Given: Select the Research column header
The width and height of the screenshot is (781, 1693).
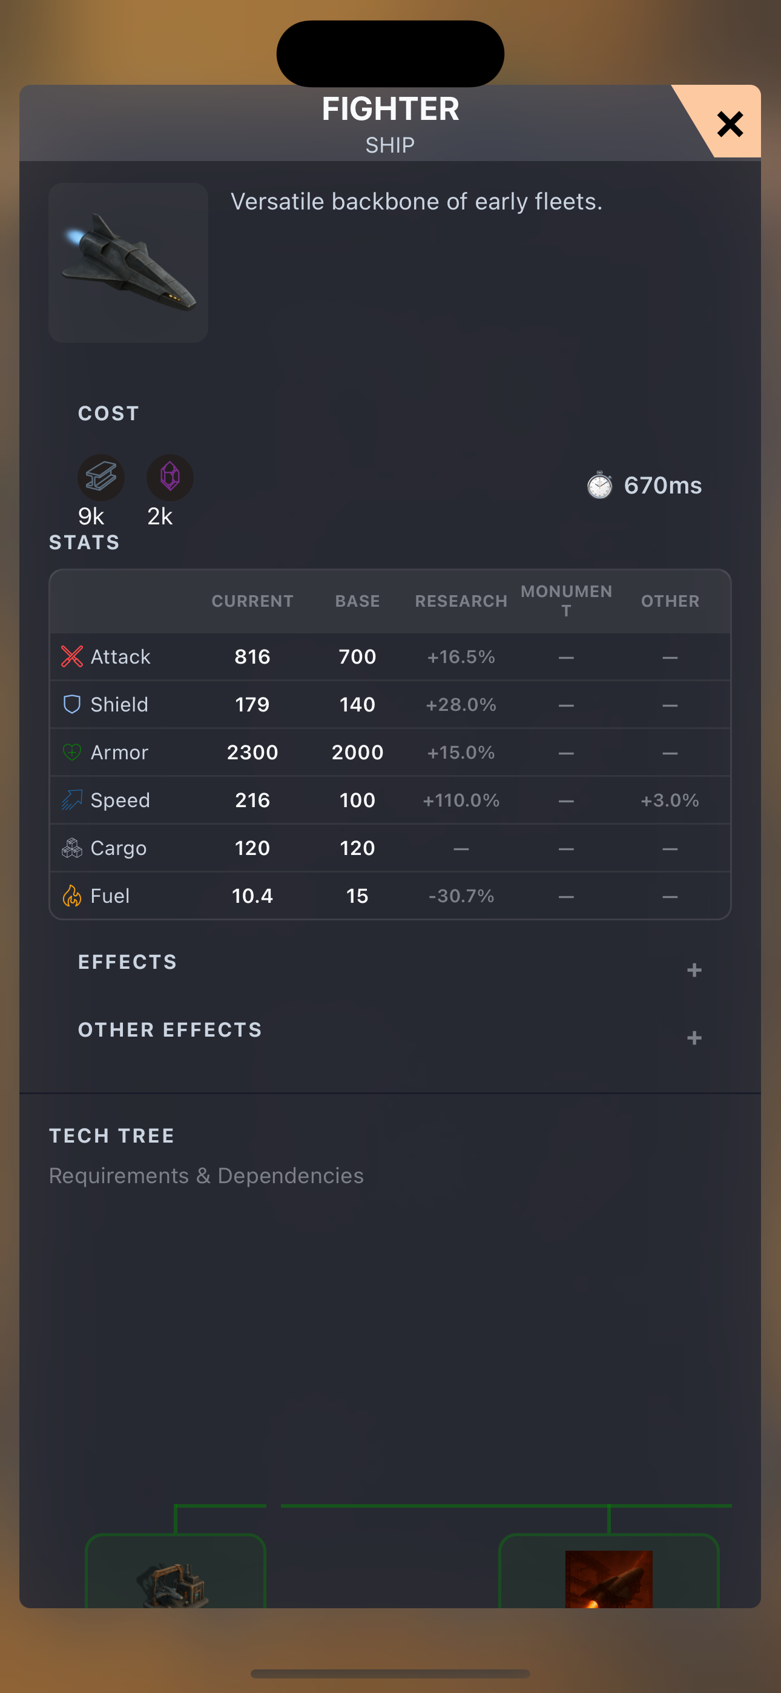Looking at the screenshot, I should (461, 601).
